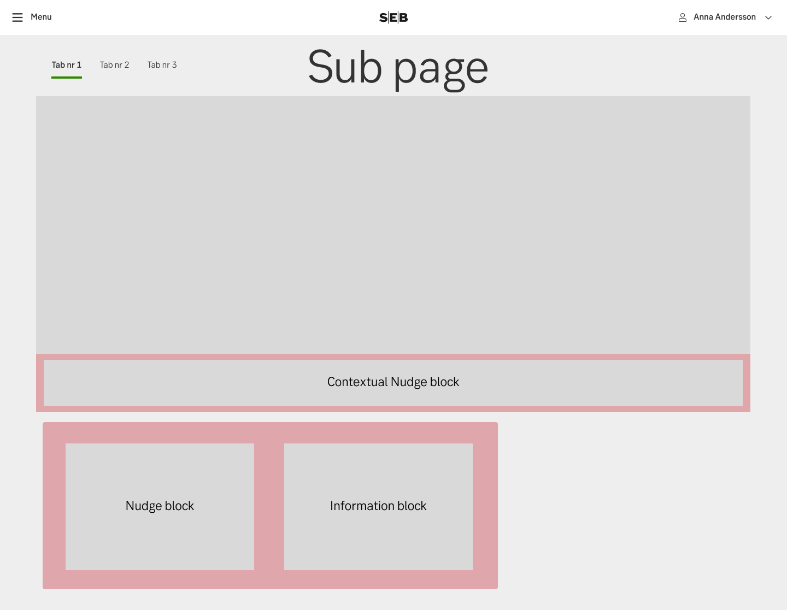787x610 pixels.
Task: Click the Anna Andersson account name
Action: tap(724, 17)
